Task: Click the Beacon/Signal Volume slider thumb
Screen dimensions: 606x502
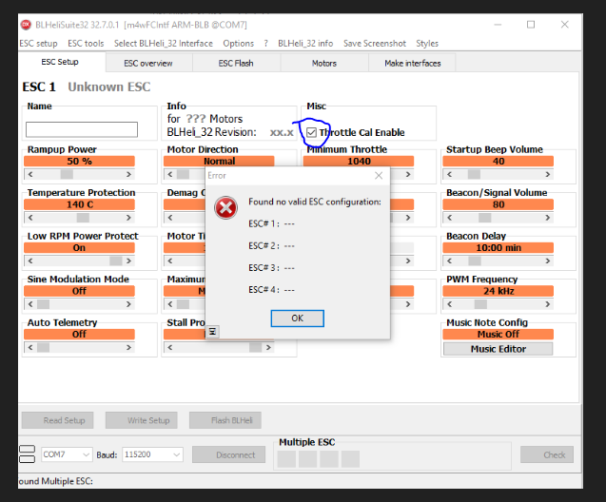Action: point(485,218)
